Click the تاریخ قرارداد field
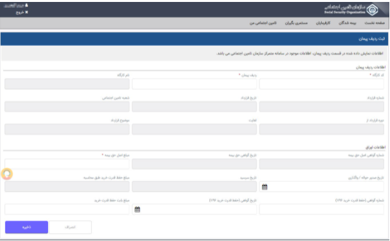 coord(194,107)
